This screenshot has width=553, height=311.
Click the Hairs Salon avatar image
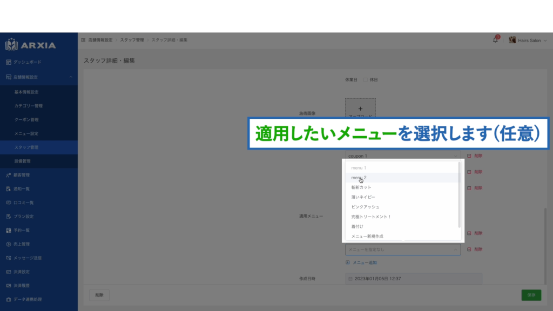point(512,40)
